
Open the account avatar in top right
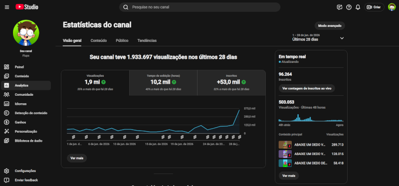click(x=392, y=7)
